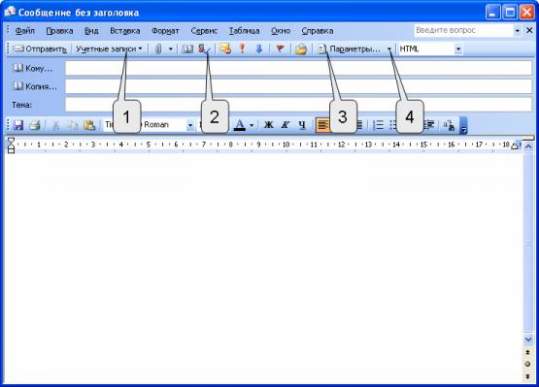This screenshot has width=539, height=387.
Task: Click the copy icon
Action: (x=73, y=125)
